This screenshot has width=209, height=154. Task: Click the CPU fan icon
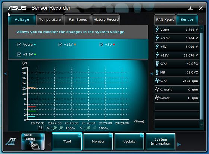(x=157, y=81)
